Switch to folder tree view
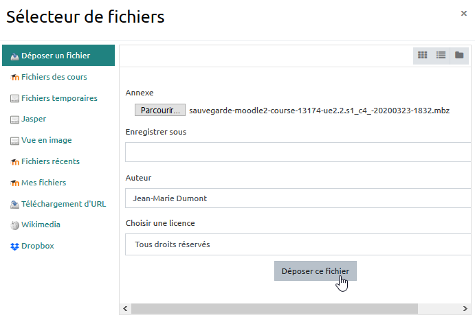Screen dimensions: 475x322 (459, 55)
